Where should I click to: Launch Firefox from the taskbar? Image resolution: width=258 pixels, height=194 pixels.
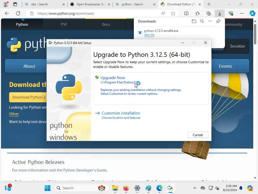coord(126,188)
